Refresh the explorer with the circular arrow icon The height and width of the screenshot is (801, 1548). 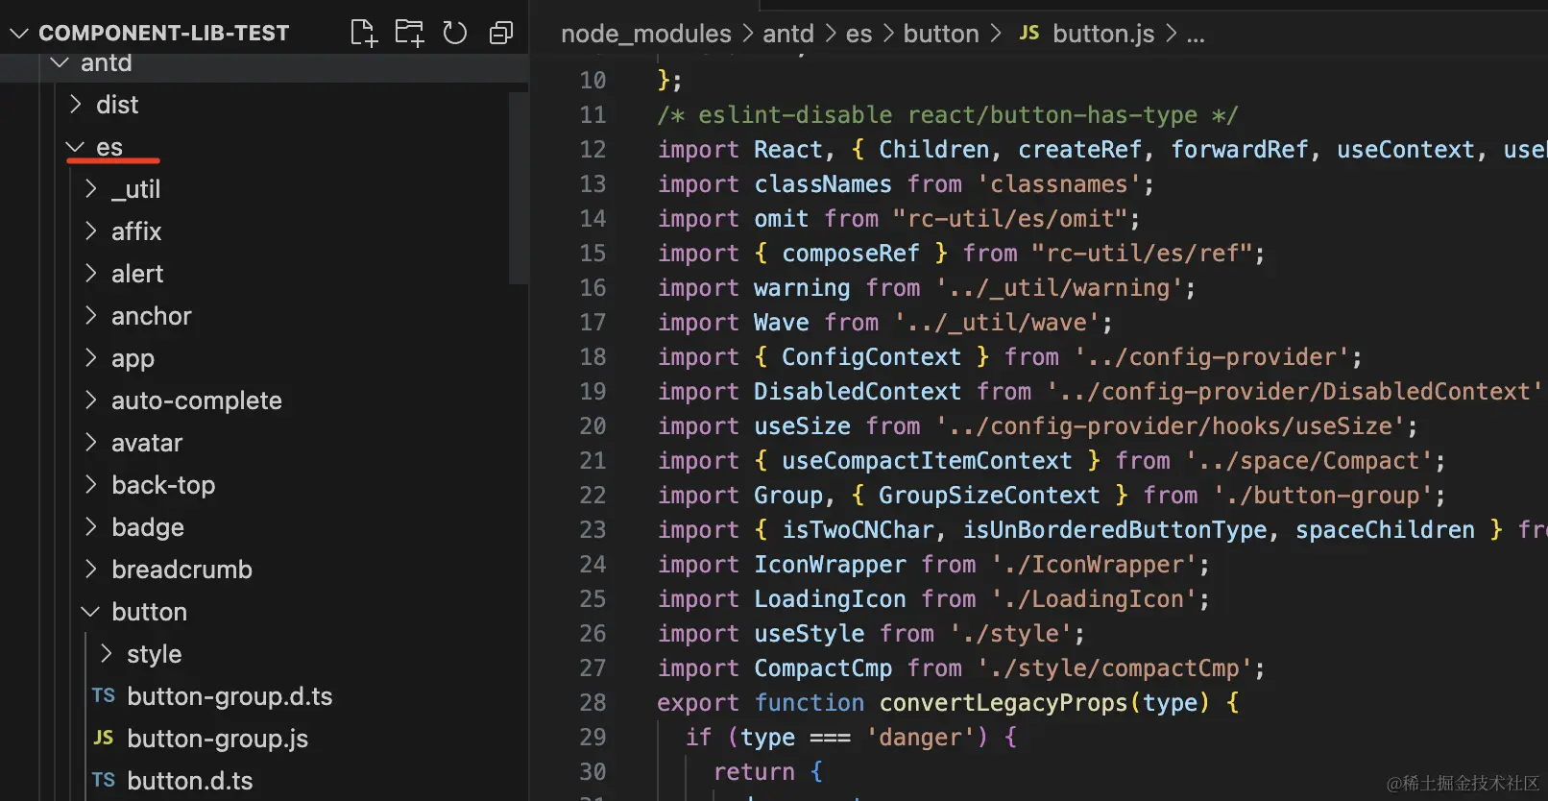click(455, 33)
